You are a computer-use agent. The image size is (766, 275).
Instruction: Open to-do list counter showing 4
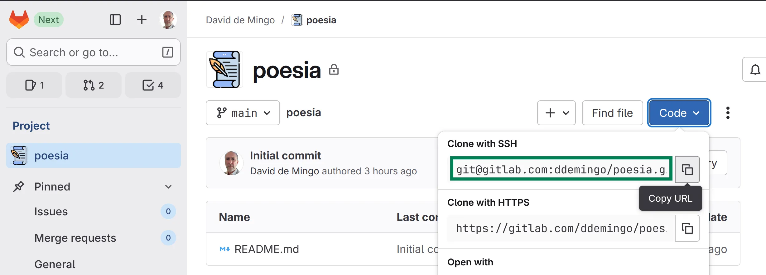(153, 85)
